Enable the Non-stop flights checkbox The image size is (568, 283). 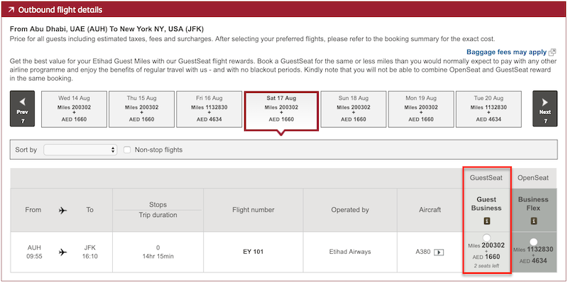127,150
